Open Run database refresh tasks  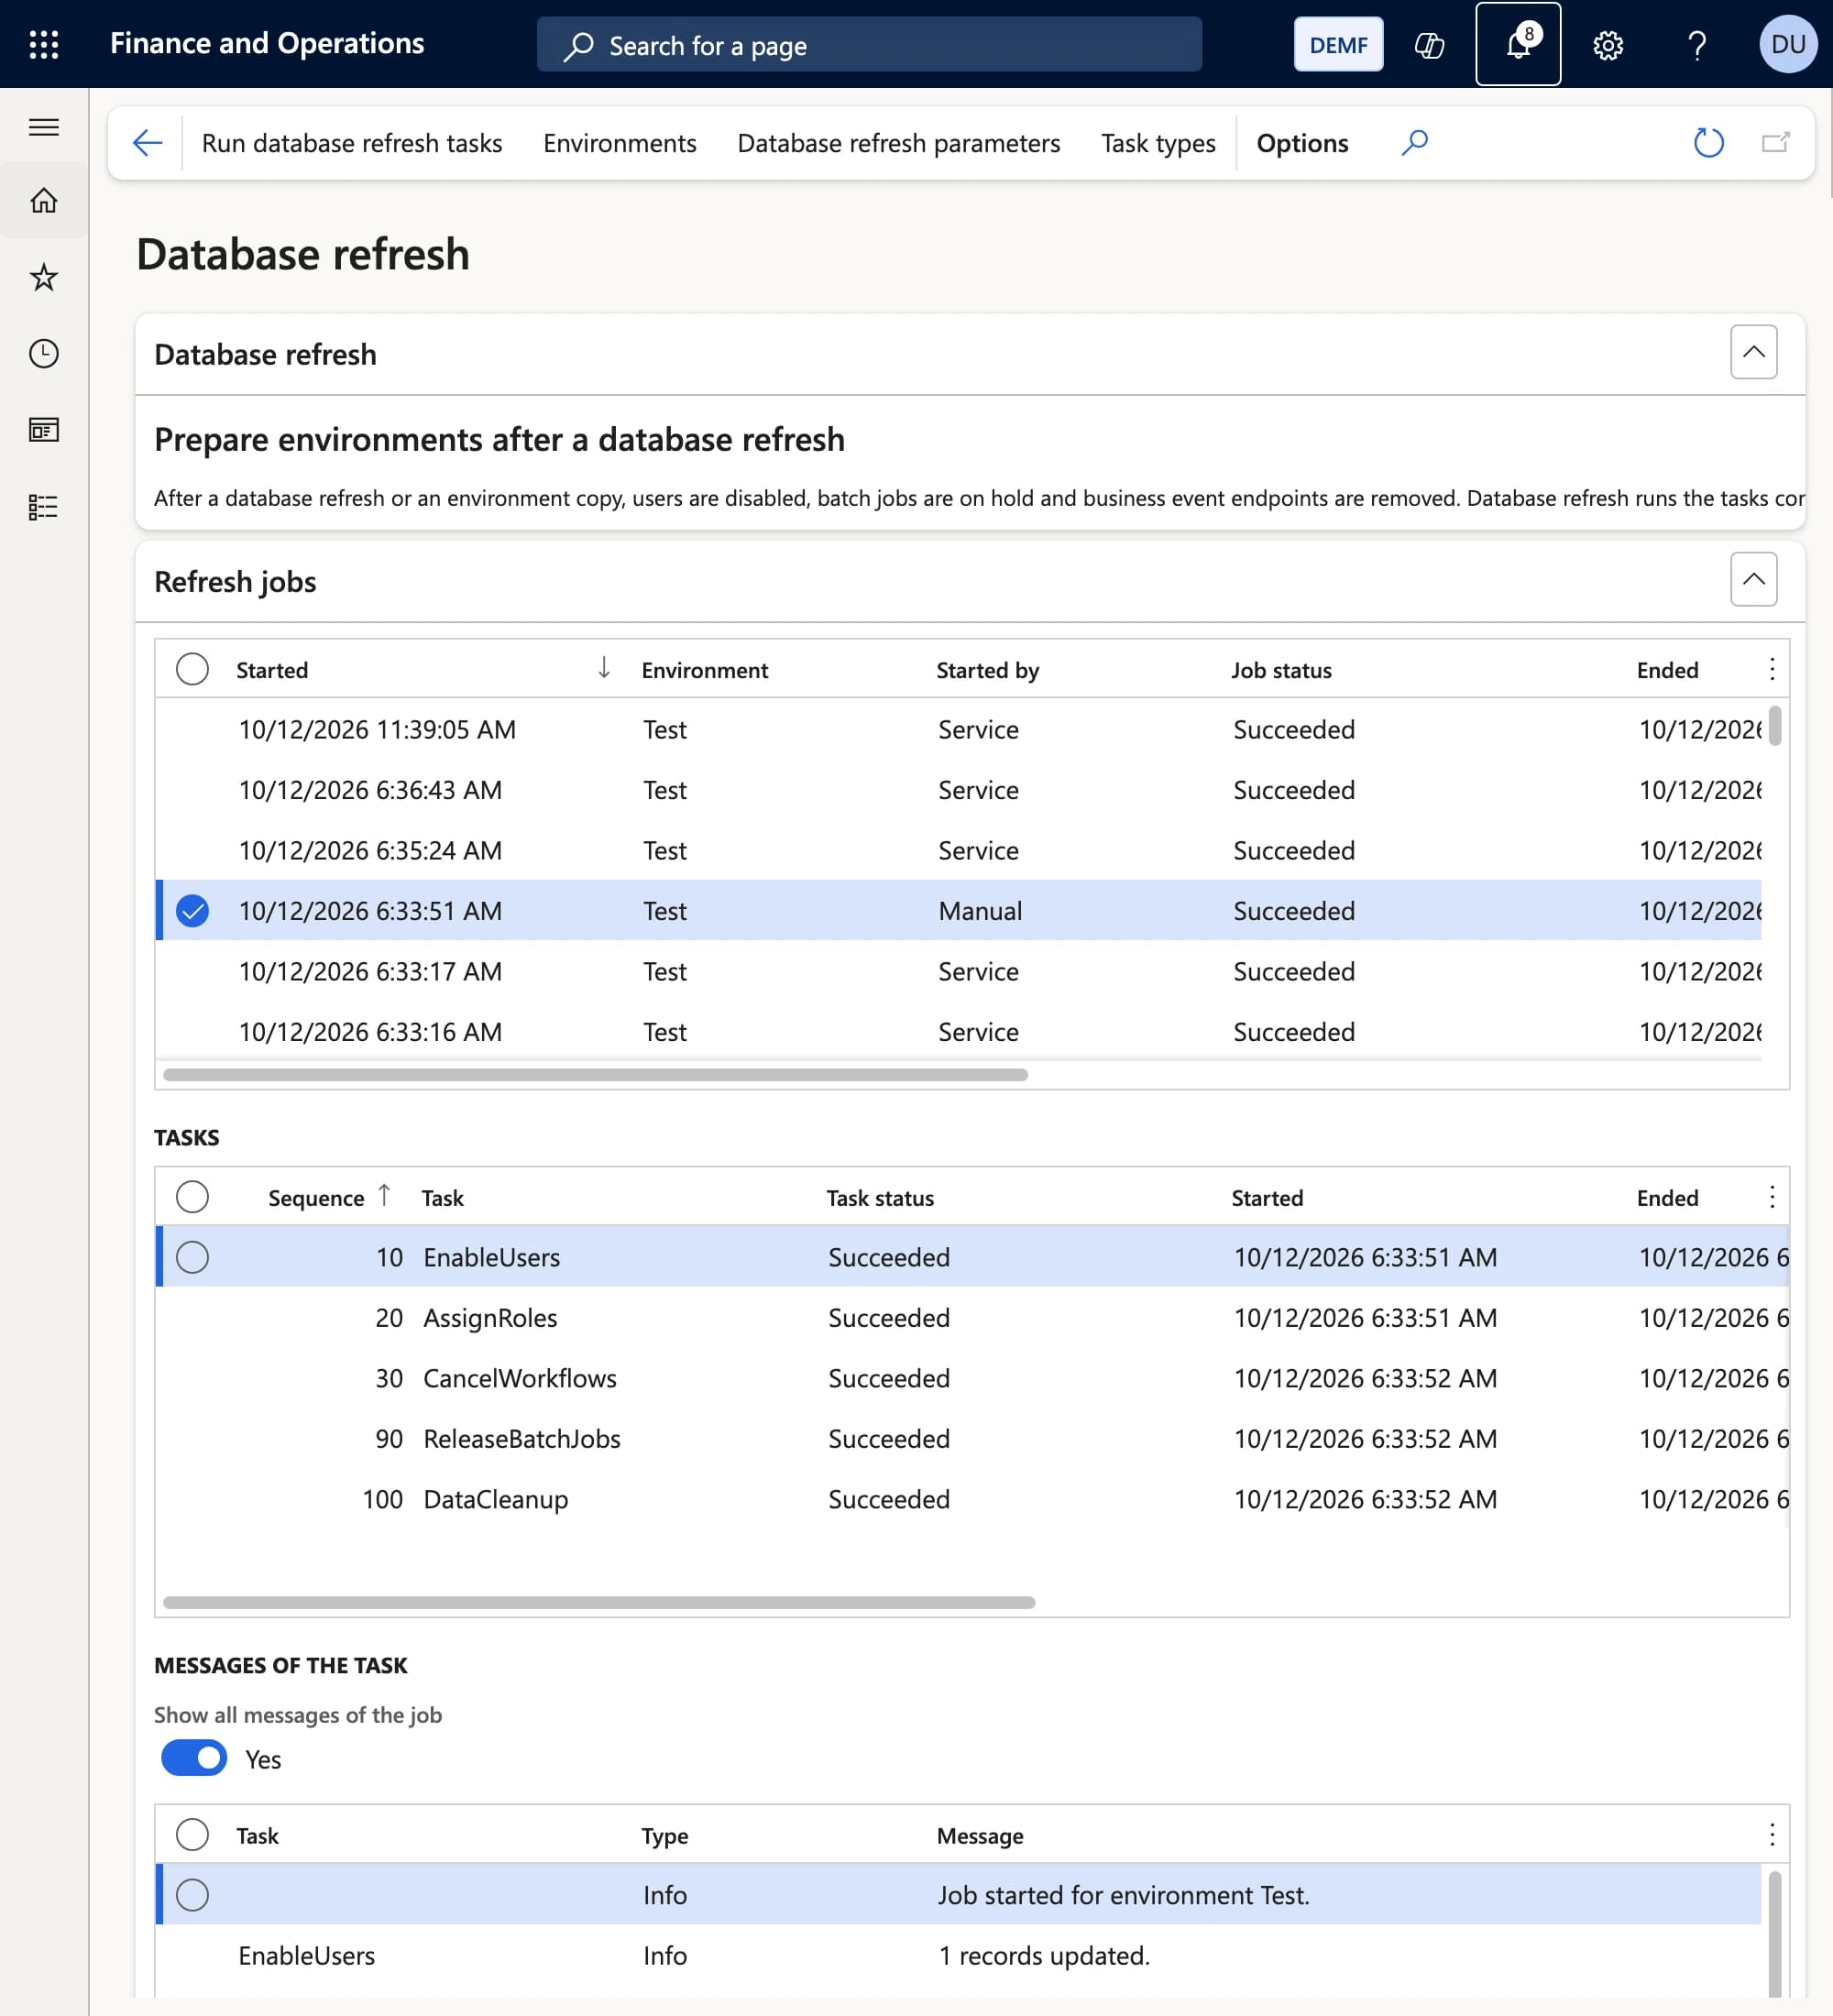point(352,143)
